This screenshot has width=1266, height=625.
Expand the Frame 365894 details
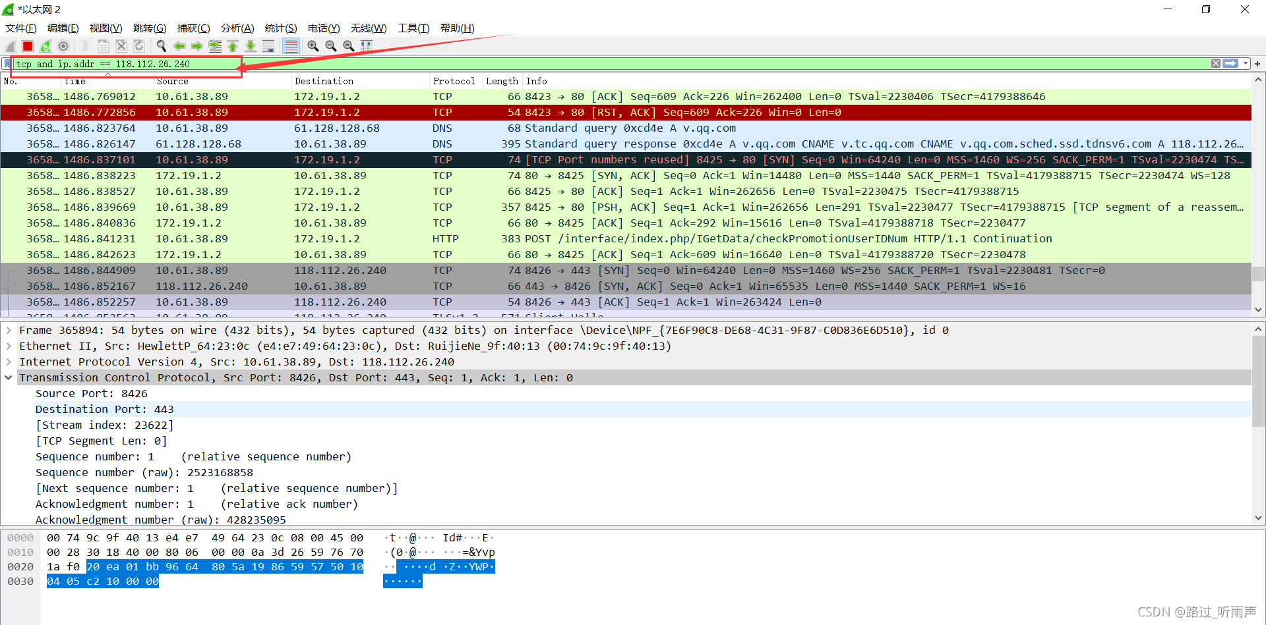click(9, 331)
